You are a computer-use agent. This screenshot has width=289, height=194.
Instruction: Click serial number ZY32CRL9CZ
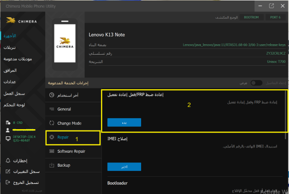click(276, 53)
